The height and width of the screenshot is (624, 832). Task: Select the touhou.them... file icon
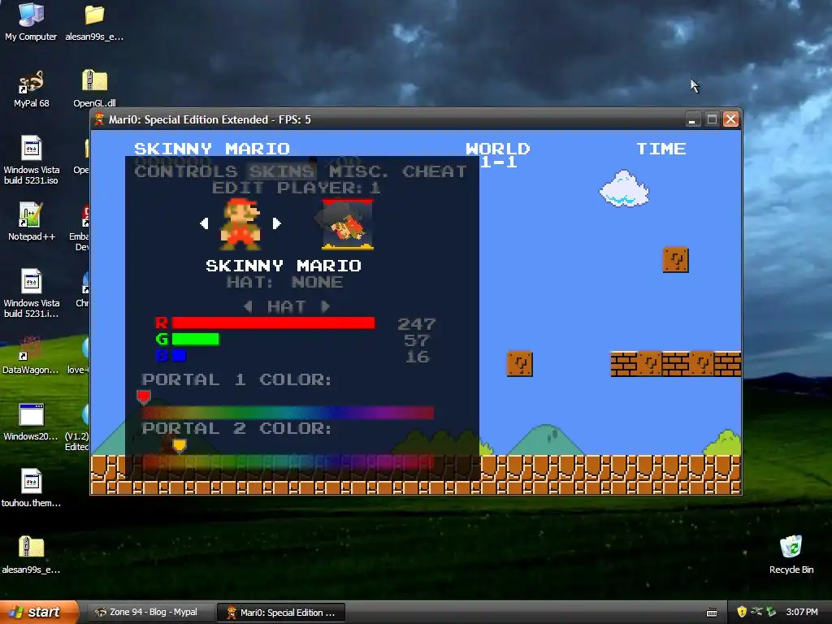(x=31, y=487)
